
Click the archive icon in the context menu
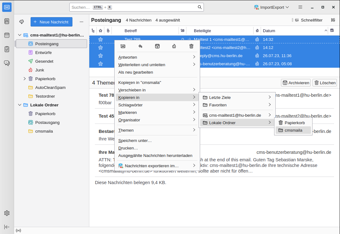[157, 46]
